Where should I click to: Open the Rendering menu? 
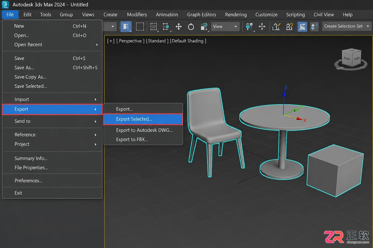236,15
